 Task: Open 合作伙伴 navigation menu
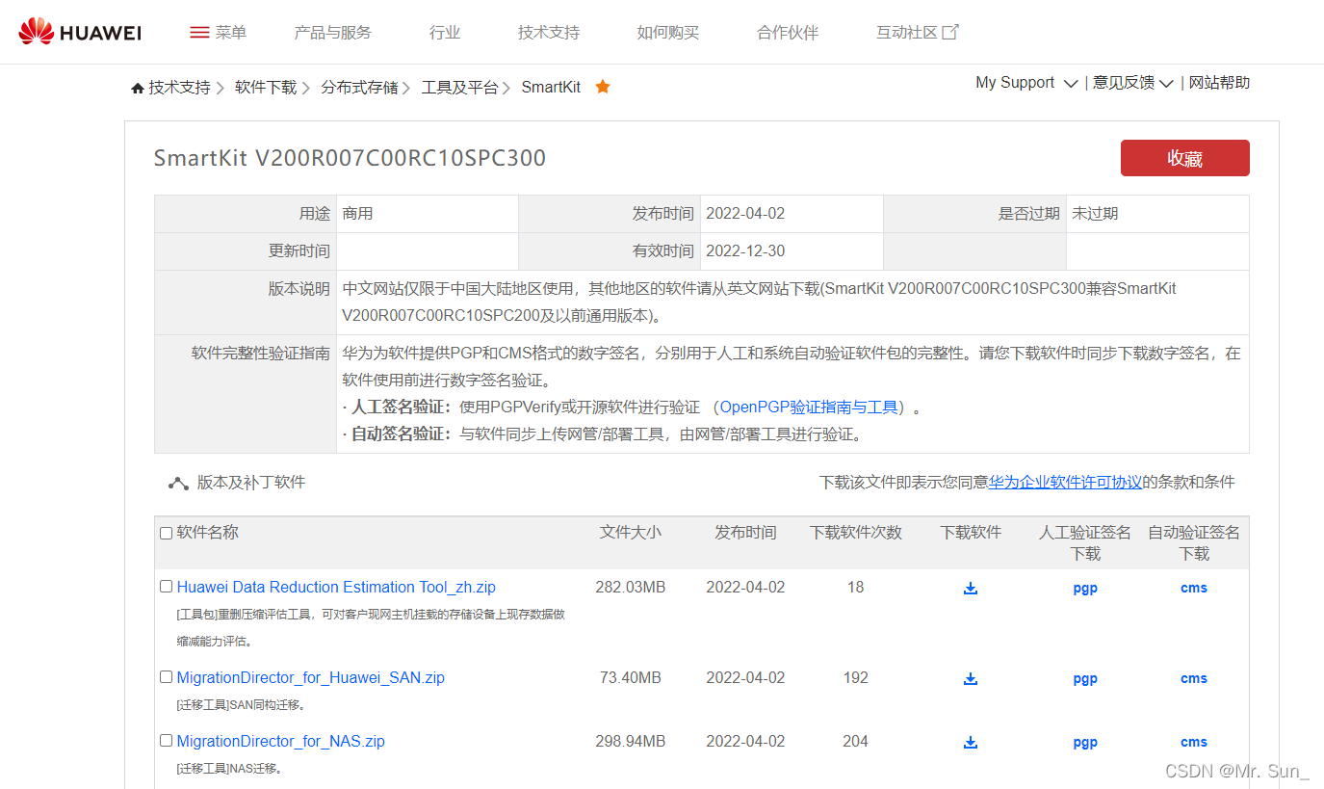[788, 32]
